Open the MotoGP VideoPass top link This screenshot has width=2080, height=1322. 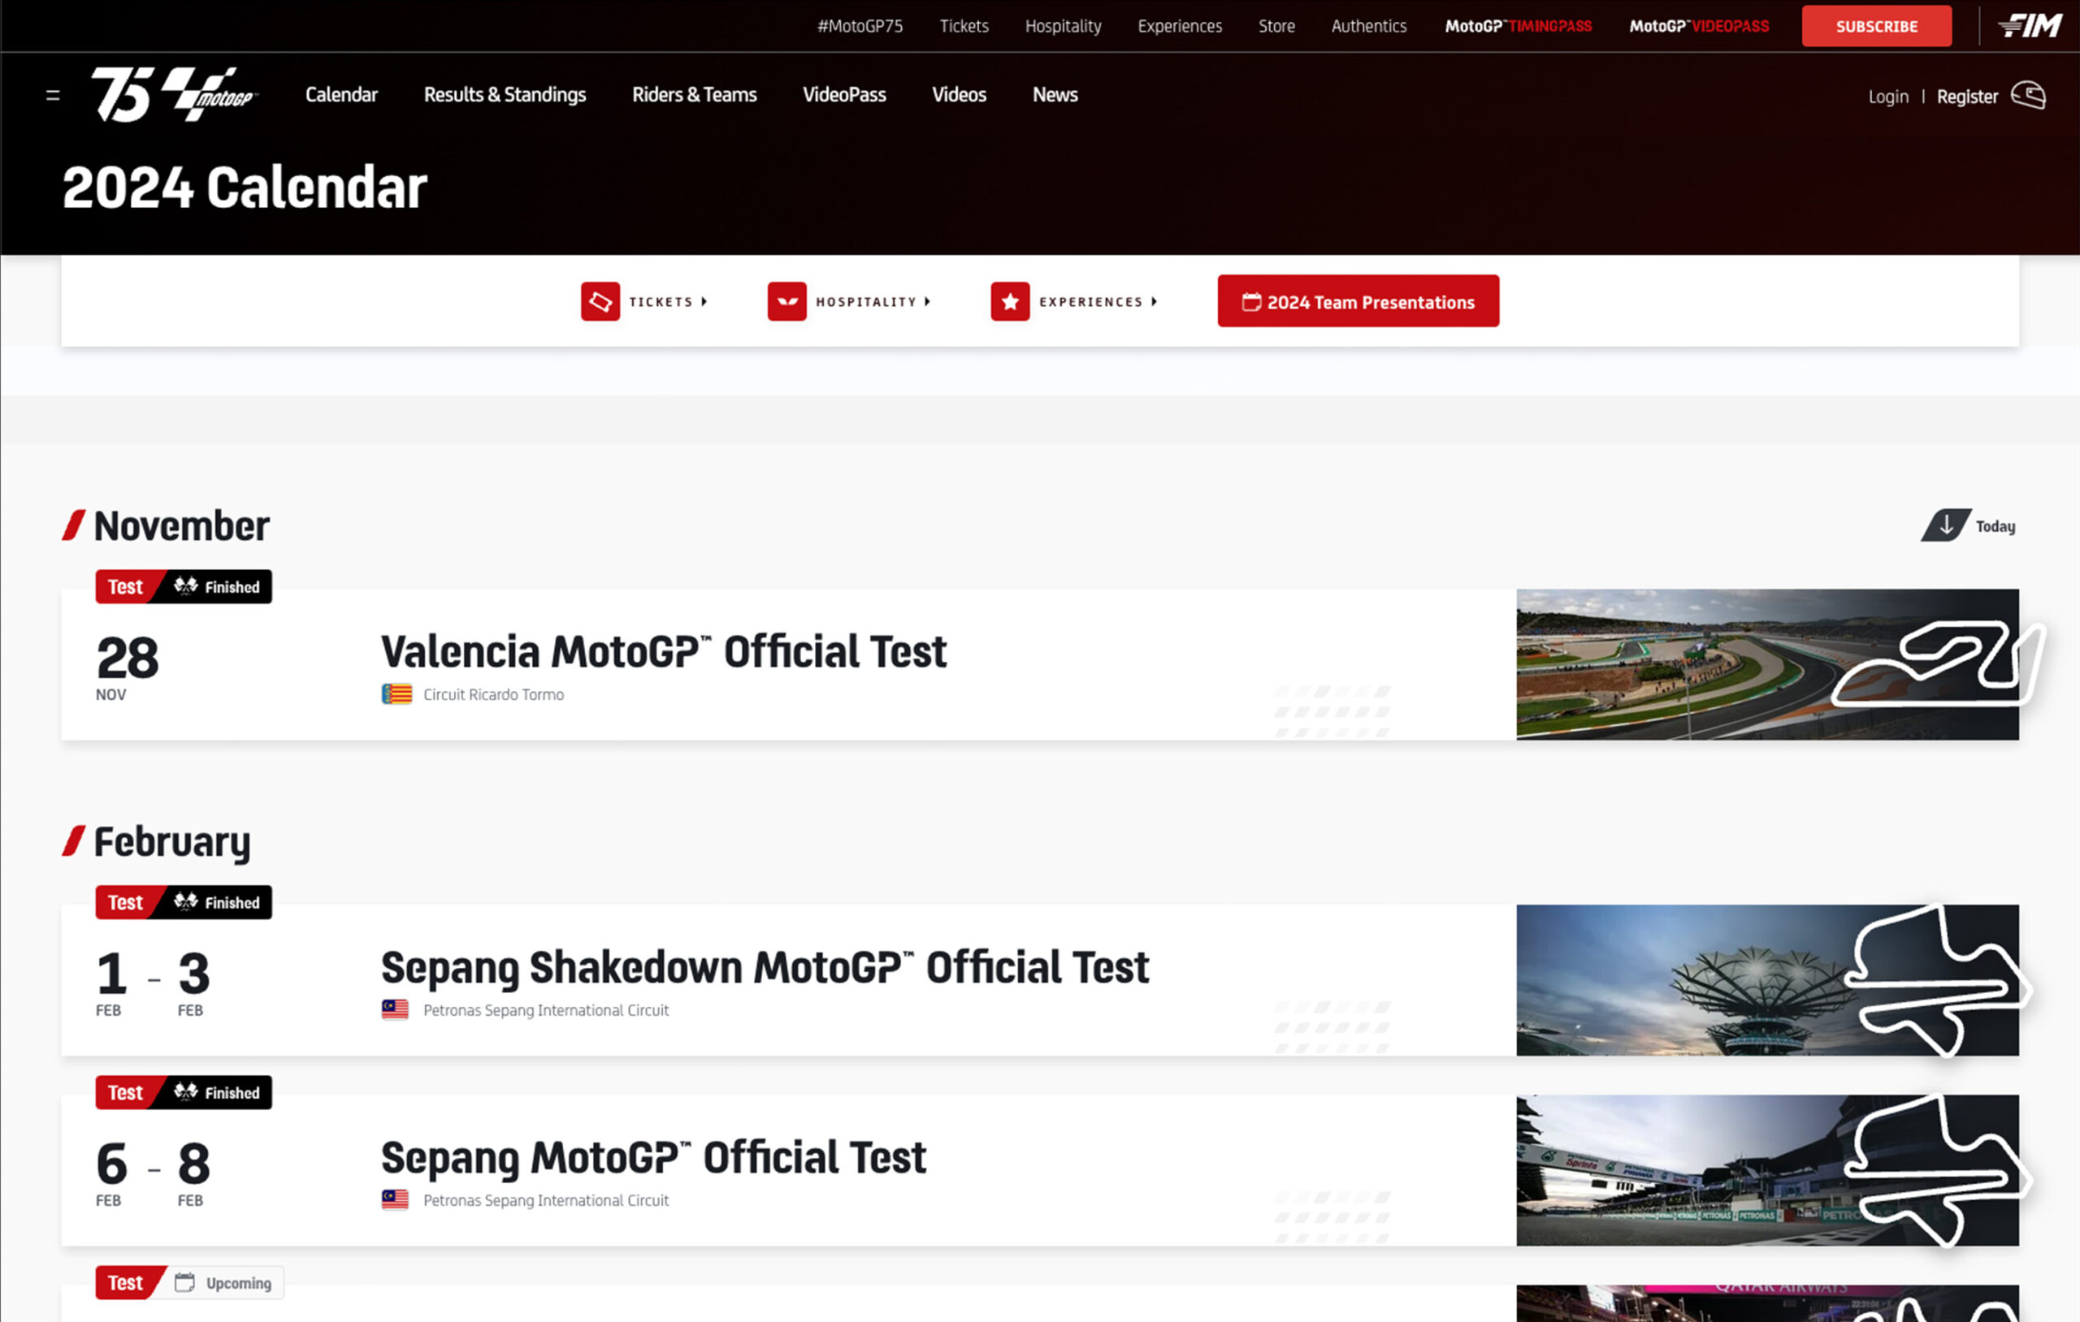pyautogui.click(x=1699, y=26)
